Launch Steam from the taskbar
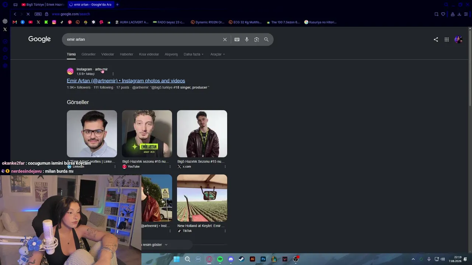Image resolution: width=472 pixels, height=265 pixels. 242,259
